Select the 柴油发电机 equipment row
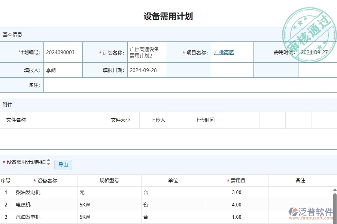 click(x=46, y=192)
